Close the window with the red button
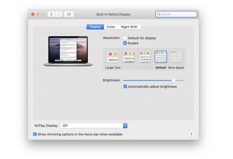Screen dimensions: 233x159 point(33,14)
